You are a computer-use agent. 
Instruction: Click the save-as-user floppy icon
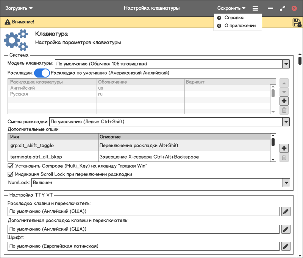click(x=297, y=22)
